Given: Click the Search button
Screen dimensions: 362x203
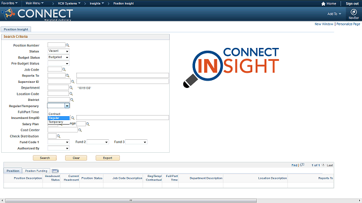Looking at the screenshot, I should click(45, 158).
